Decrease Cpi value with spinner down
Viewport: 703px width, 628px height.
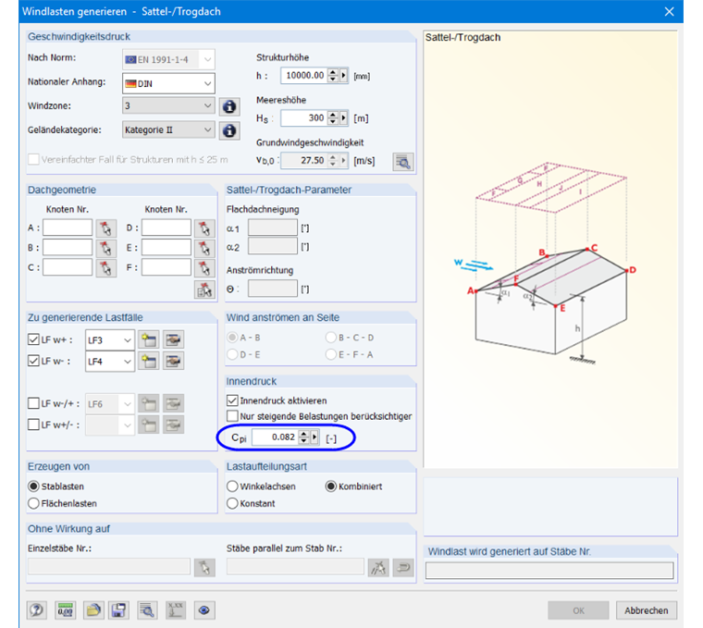(304, 440)
